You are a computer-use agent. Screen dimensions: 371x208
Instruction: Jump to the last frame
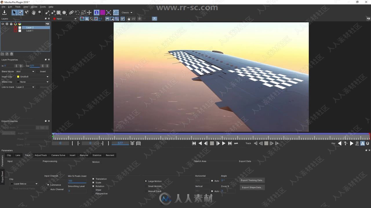point(230,143)
